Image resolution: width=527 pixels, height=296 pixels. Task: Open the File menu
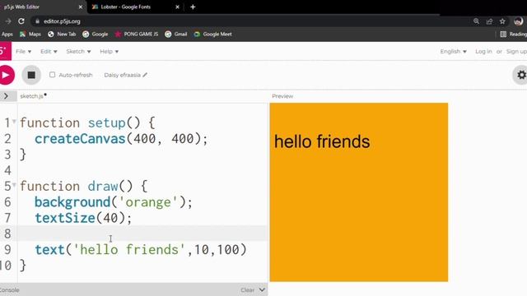[x=24, y=51]
